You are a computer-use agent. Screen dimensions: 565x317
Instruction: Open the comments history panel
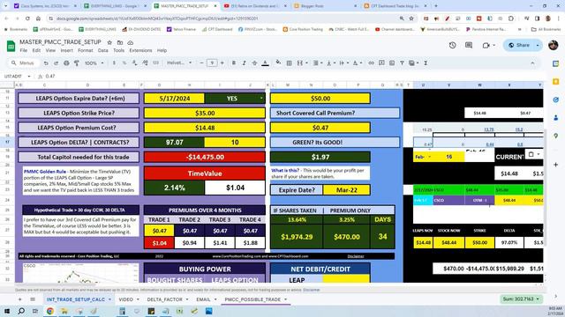(x=469, y=45)
